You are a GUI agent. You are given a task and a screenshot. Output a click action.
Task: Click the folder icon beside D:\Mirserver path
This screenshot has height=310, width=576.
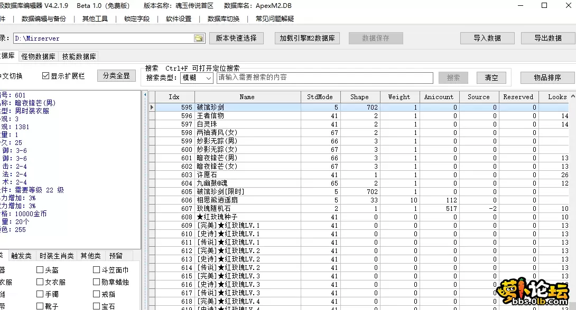coord(198,37)
